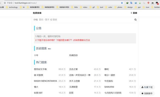Open the gif bookmark folder
160x97 pixels.
(92, 7)
